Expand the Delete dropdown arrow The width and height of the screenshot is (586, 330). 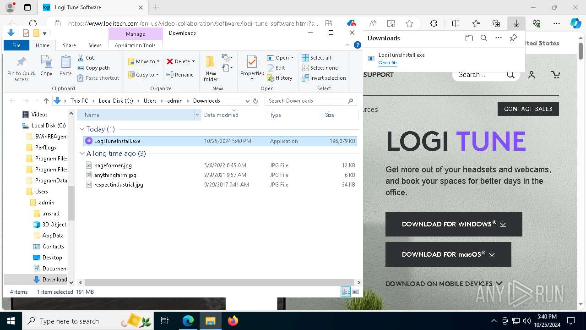tap(193, 61)
